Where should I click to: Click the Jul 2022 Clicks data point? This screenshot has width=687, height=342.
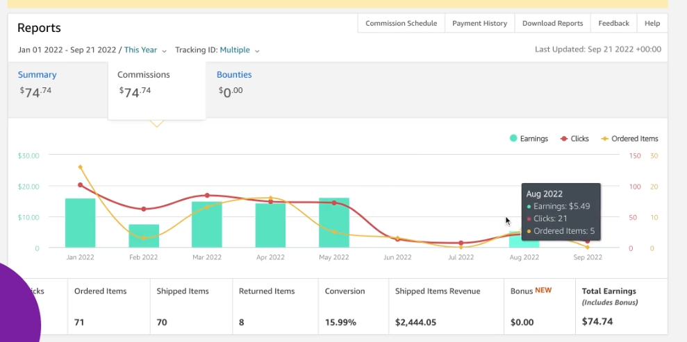(461, 243)
